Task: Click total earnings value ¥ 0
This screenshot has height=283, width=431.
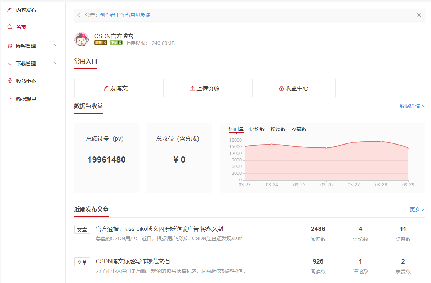Action: point(179,160)
